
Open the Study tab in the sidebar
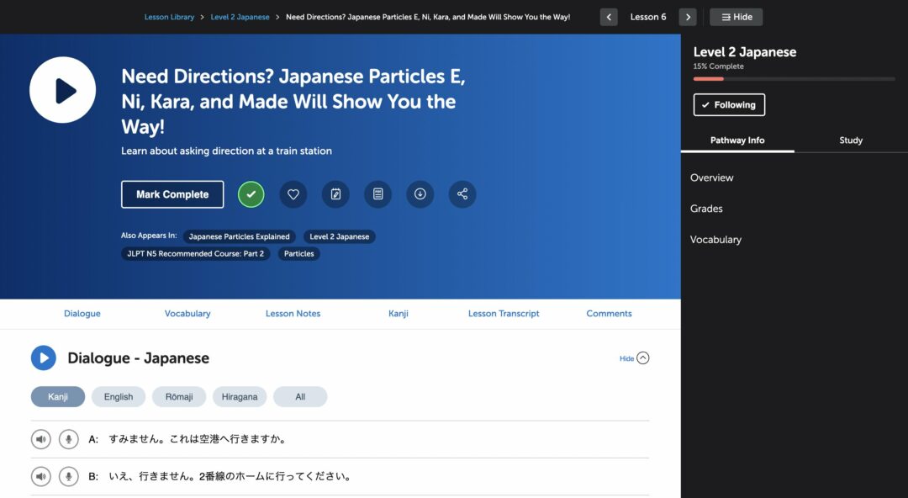851,140
